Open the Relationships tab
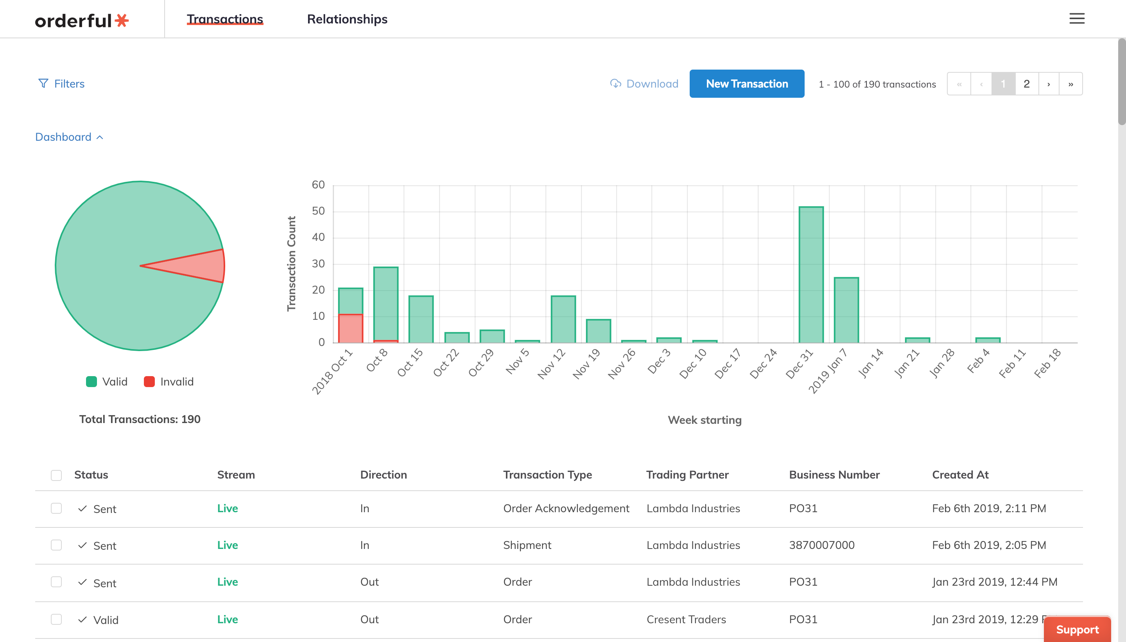1126x642 pixels. coord(347,19)
